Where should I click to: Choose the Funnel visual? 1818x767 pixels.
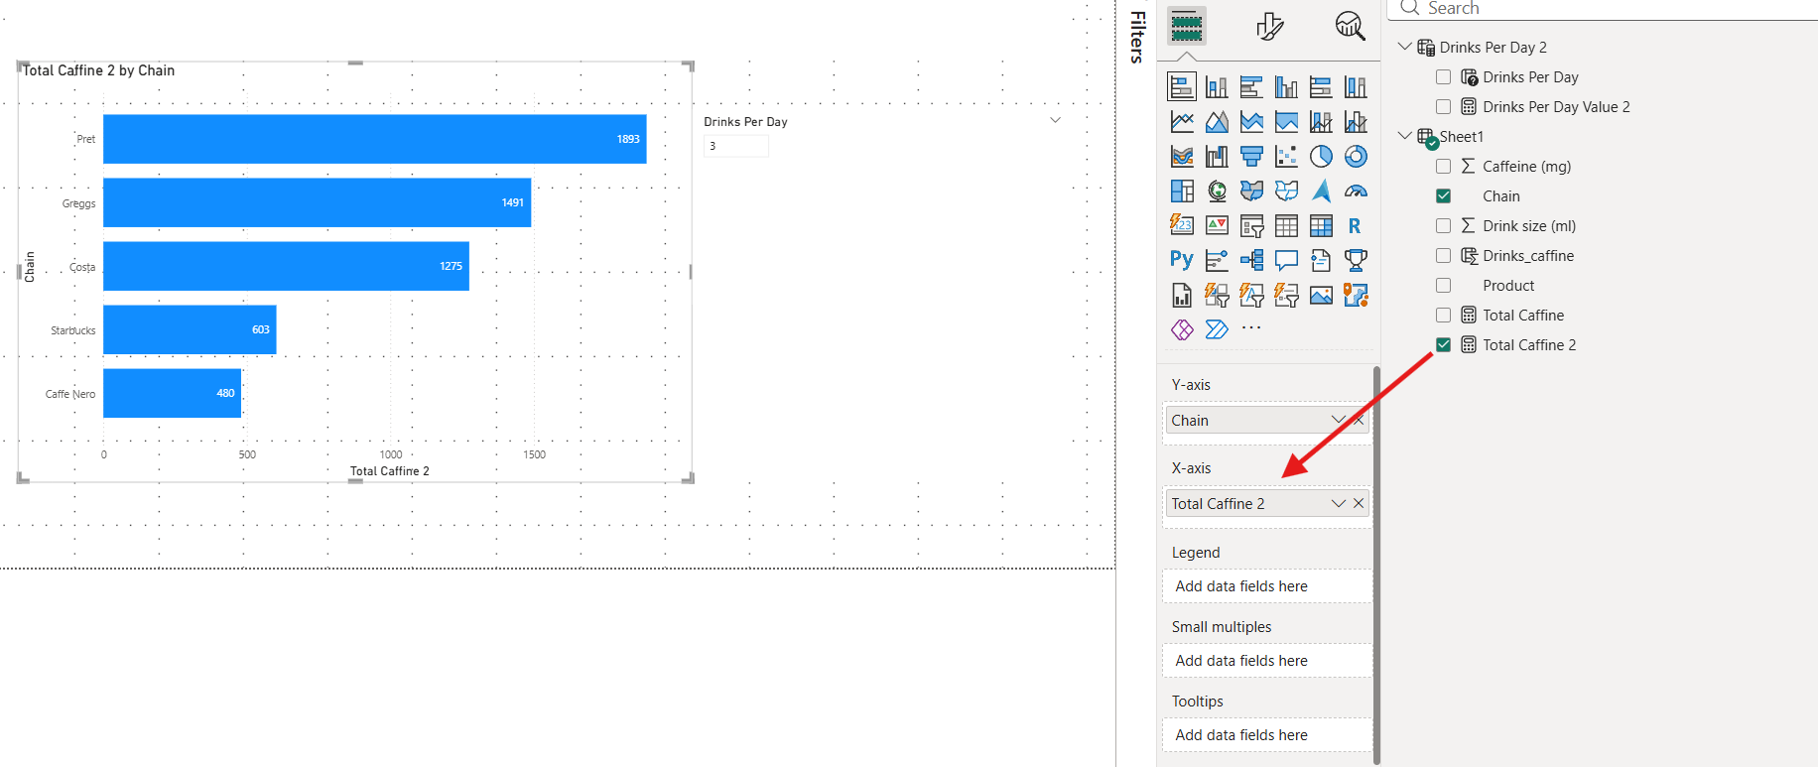1251,157
